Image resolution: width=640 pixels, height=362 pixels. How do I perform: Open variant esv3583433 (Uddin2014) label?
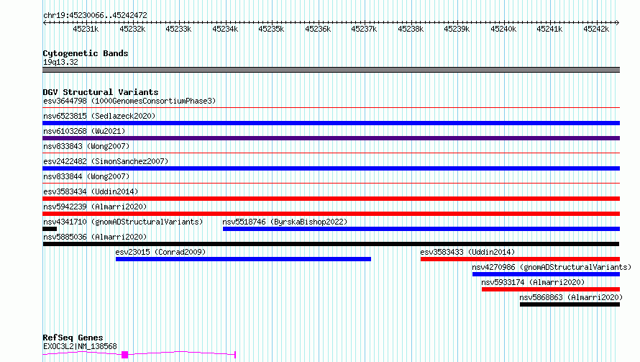(467, 252)
